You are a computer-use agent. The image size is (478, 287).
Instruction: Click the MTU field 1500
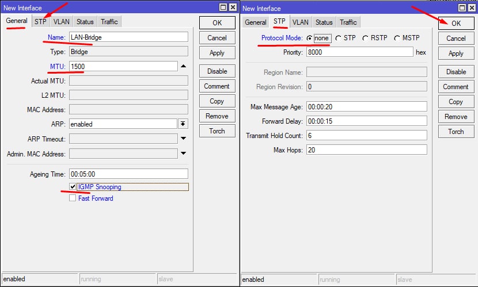point(123,66)
